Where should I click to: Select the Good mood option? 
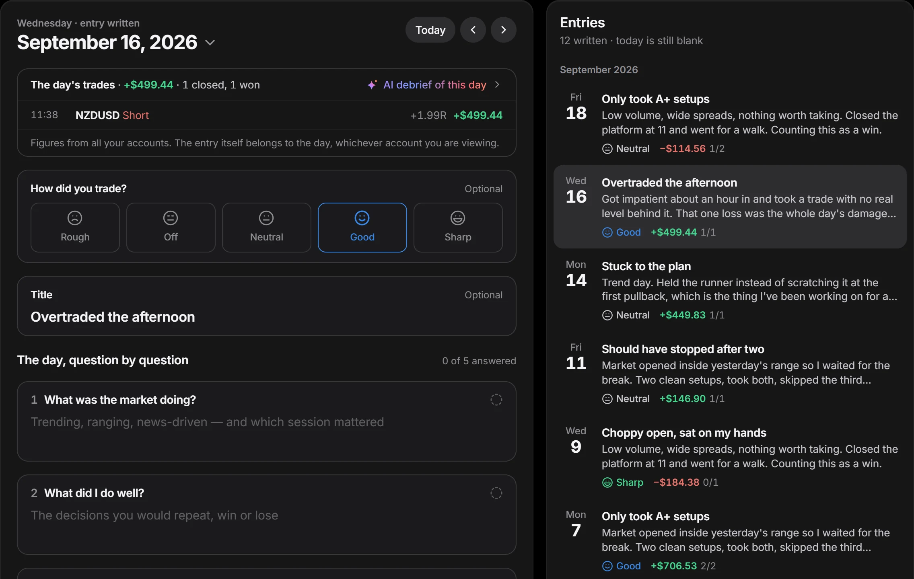click(x=362, y=228)
